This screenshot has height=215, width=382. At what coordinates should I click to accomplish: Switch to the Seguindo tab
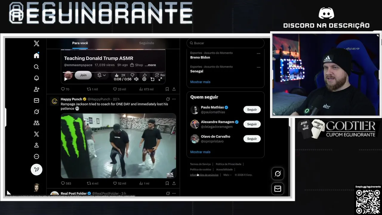coord(147,43)
